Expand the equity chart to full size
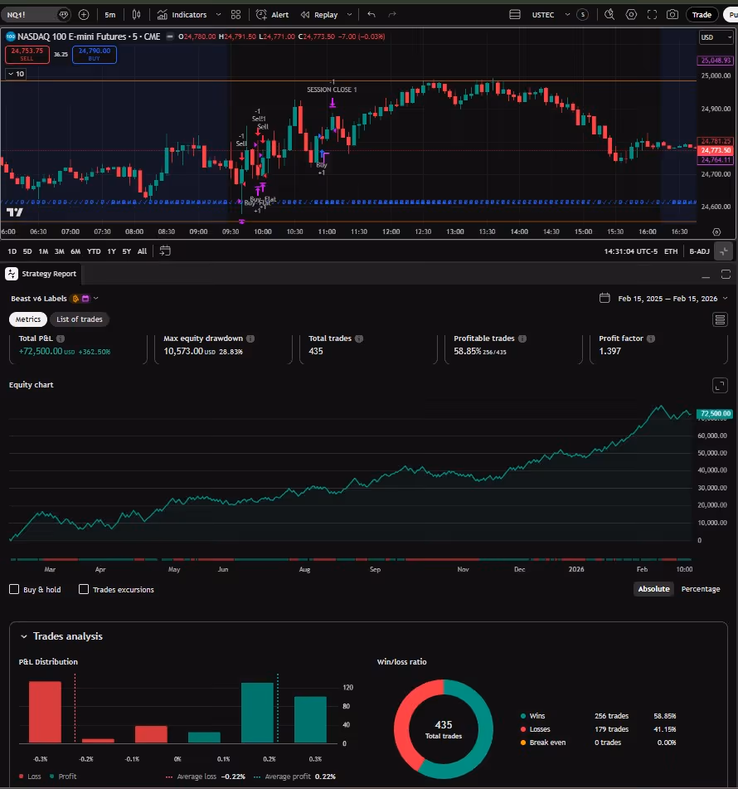Image resolution: width=738 pixels, height=789 pixels. pyautogui.click(x=720, y=386)
